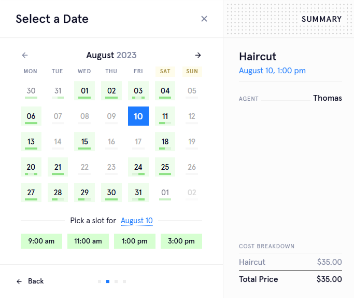Pick the 1:00 pm time slot
The image size is (354, 298).
135,241
